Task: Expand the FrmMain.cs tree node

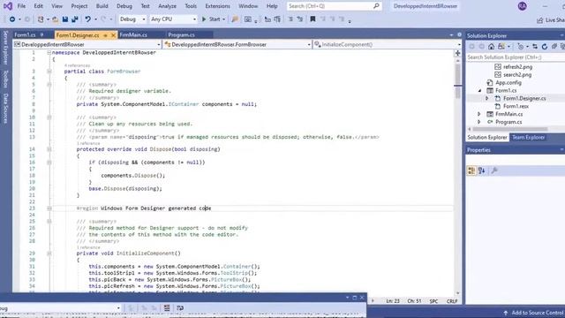Action: tap(479, 114)
